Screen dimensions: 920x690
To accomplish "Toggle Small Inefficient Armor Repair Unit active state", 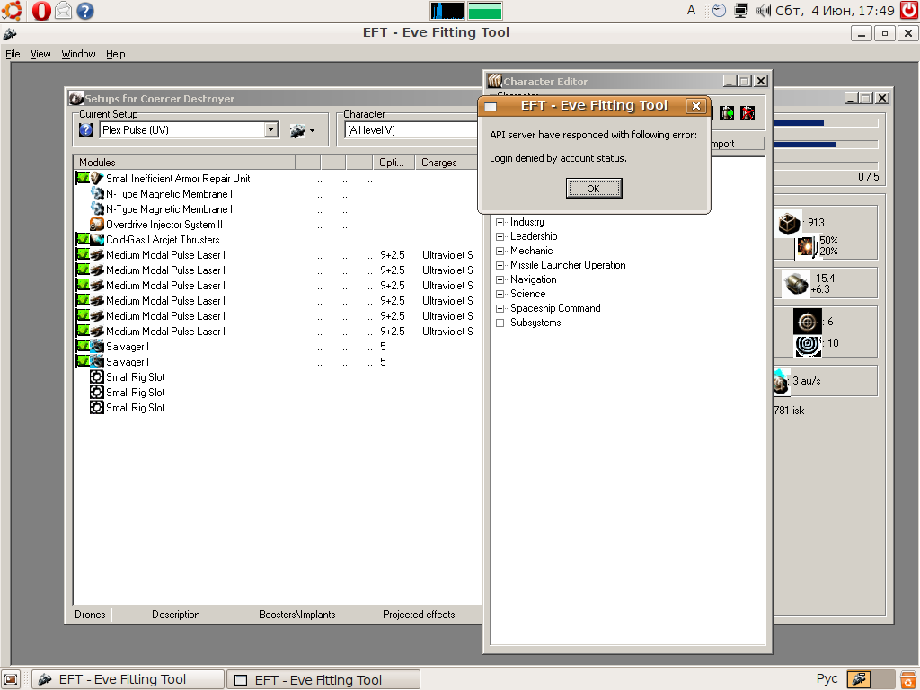I will (83, 178).
